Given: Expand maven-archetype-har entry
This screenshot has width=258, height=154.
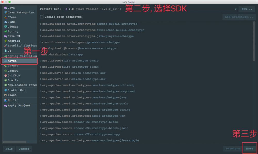Looking at the screenshot, I should pyautogui.click(x=41, y=73).
